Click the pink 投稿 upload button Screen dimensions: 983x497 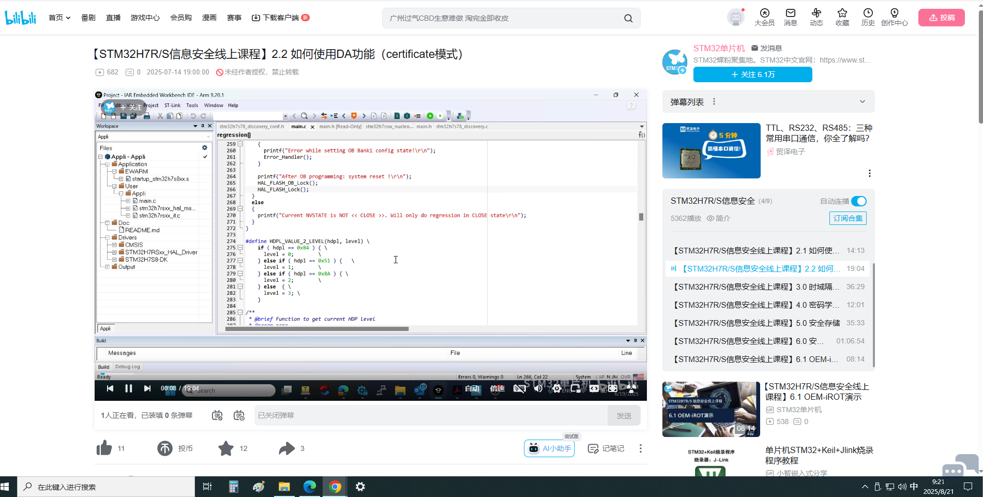tap(941, 18)
